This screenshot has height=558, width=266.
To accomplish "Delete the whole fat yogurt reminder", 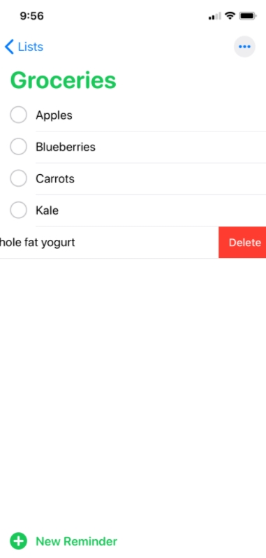I will click(x=242, y=243).
